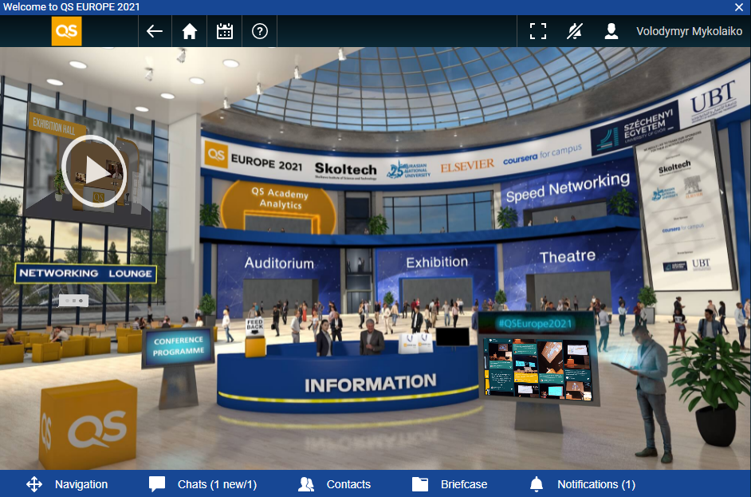Enter the Networking Lounge sign

[85, 273]
